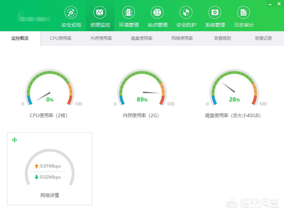Open the 日志审计 log audit icon
Image resolution: width=284 pixels, height=213 pixels.
coord(244,13)
